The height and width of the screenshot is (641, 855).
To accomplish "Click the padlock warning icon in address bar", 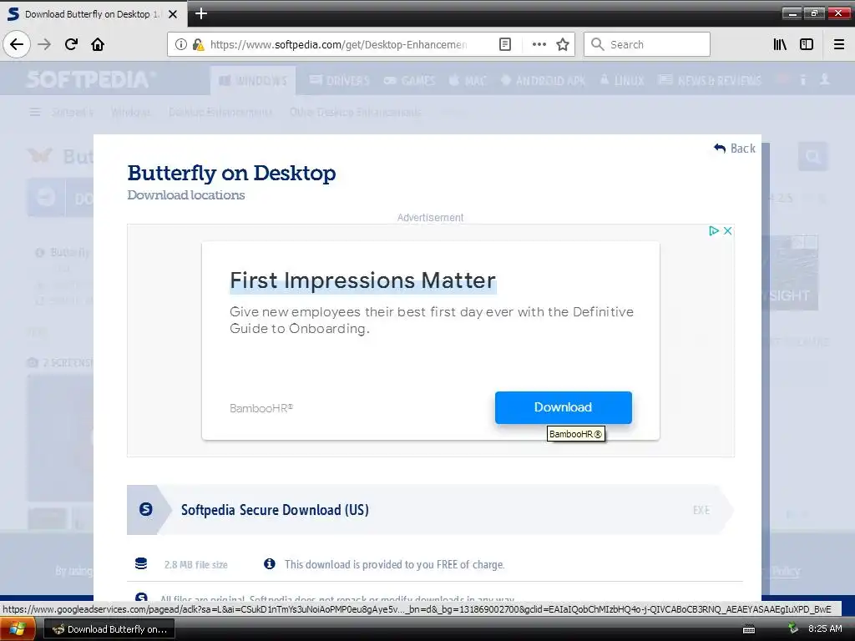I will [x=198, y=44].
